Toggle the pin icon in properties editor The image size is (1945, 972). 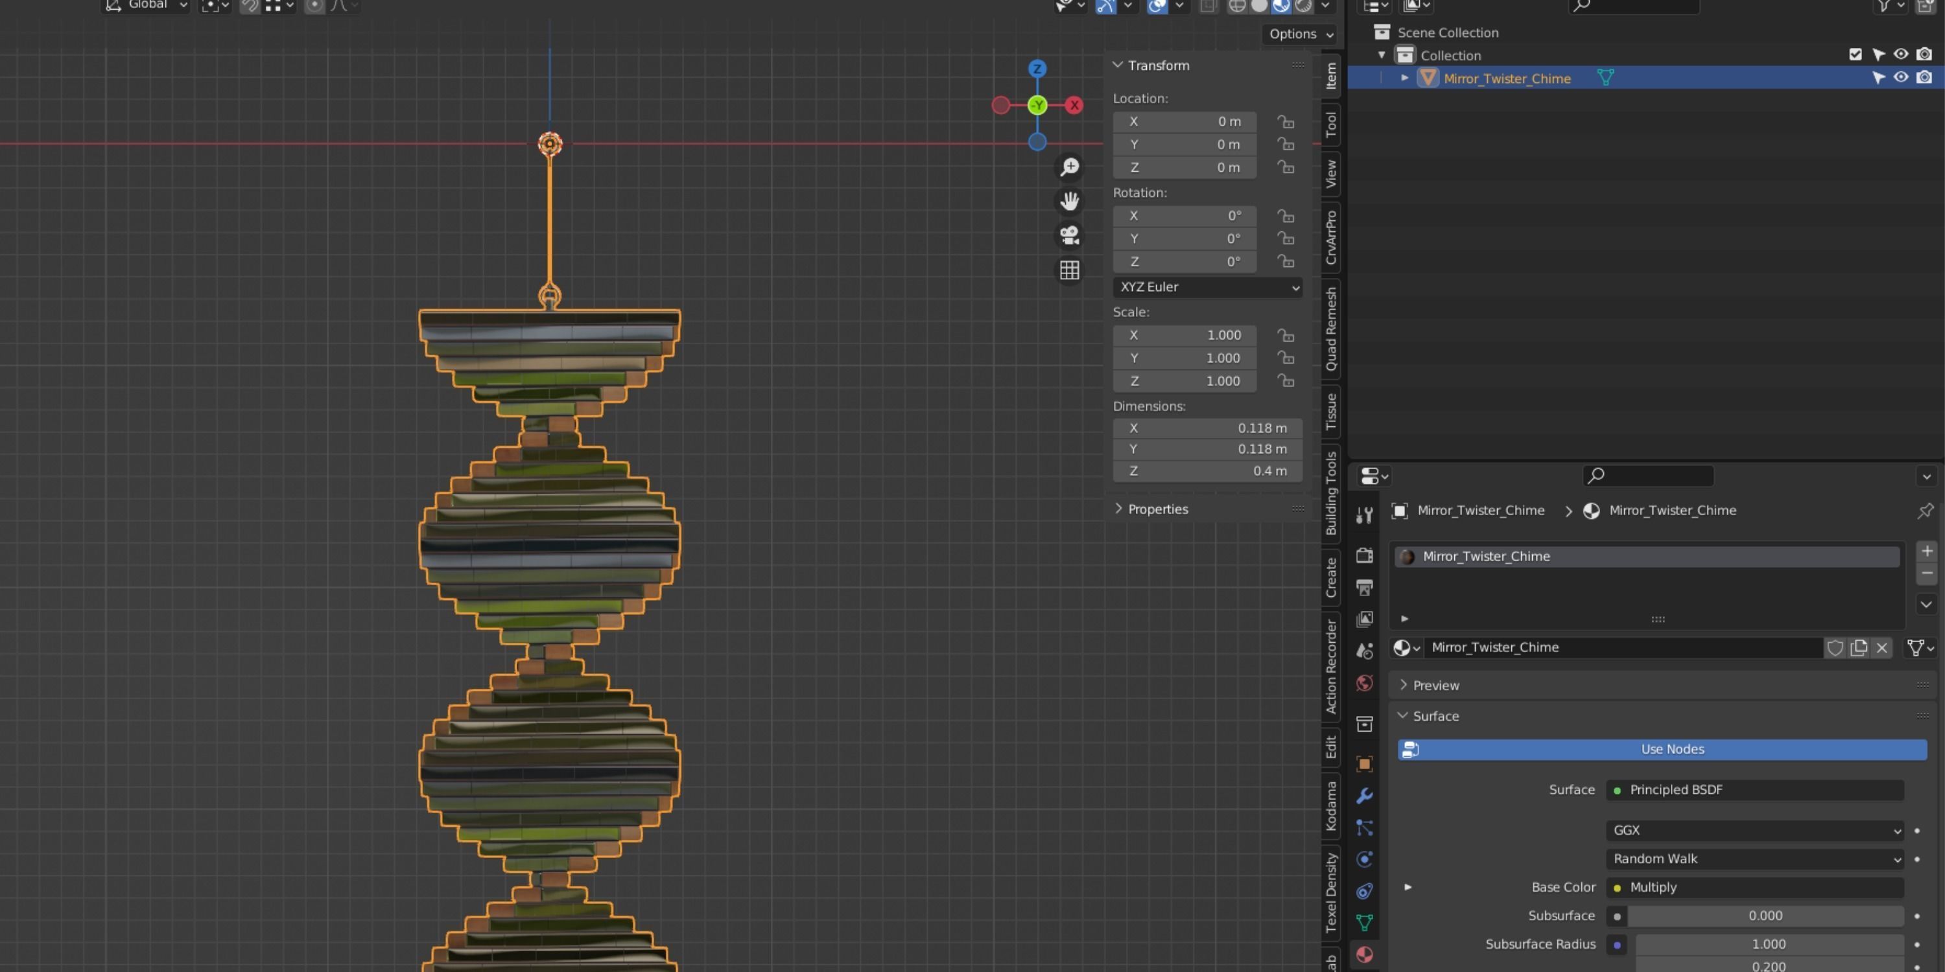click(x=1925, y=511)
